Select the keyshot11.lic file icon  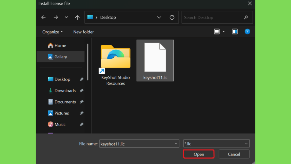coord(155,57)
